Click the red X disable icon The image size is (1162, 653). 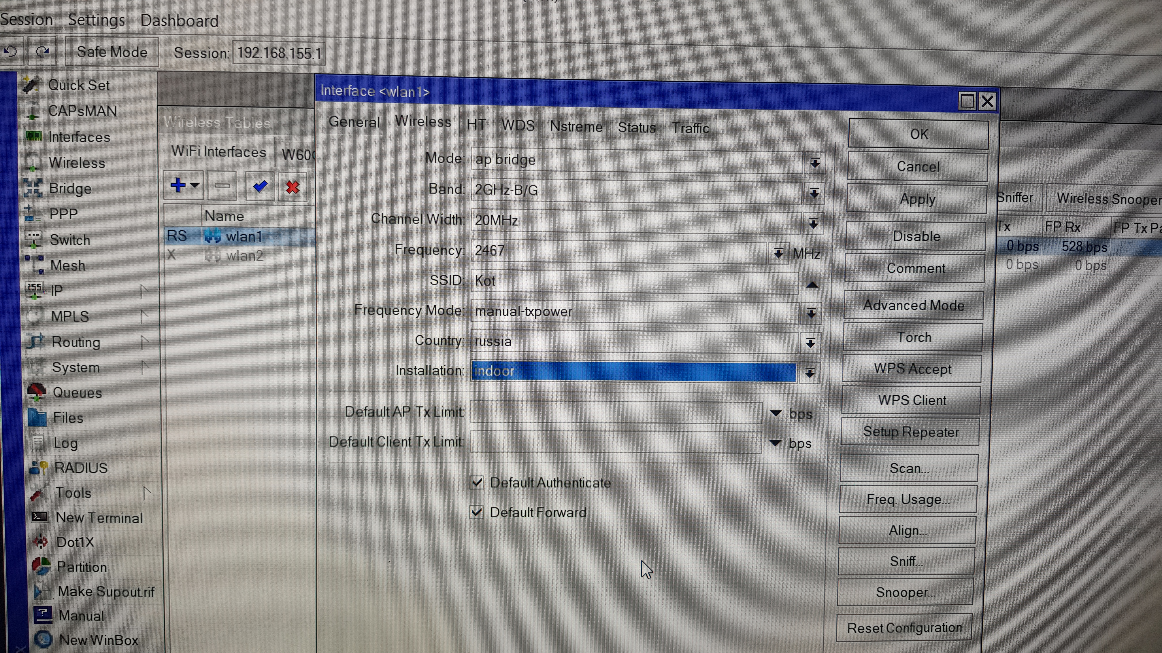(x=292, y=187)
